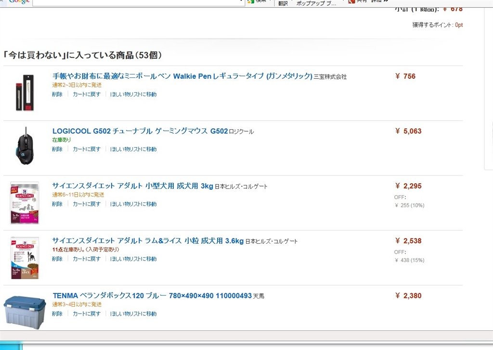
Task: Open the Walkie Pen mini ballpoint product link
Action: [182, 76]
